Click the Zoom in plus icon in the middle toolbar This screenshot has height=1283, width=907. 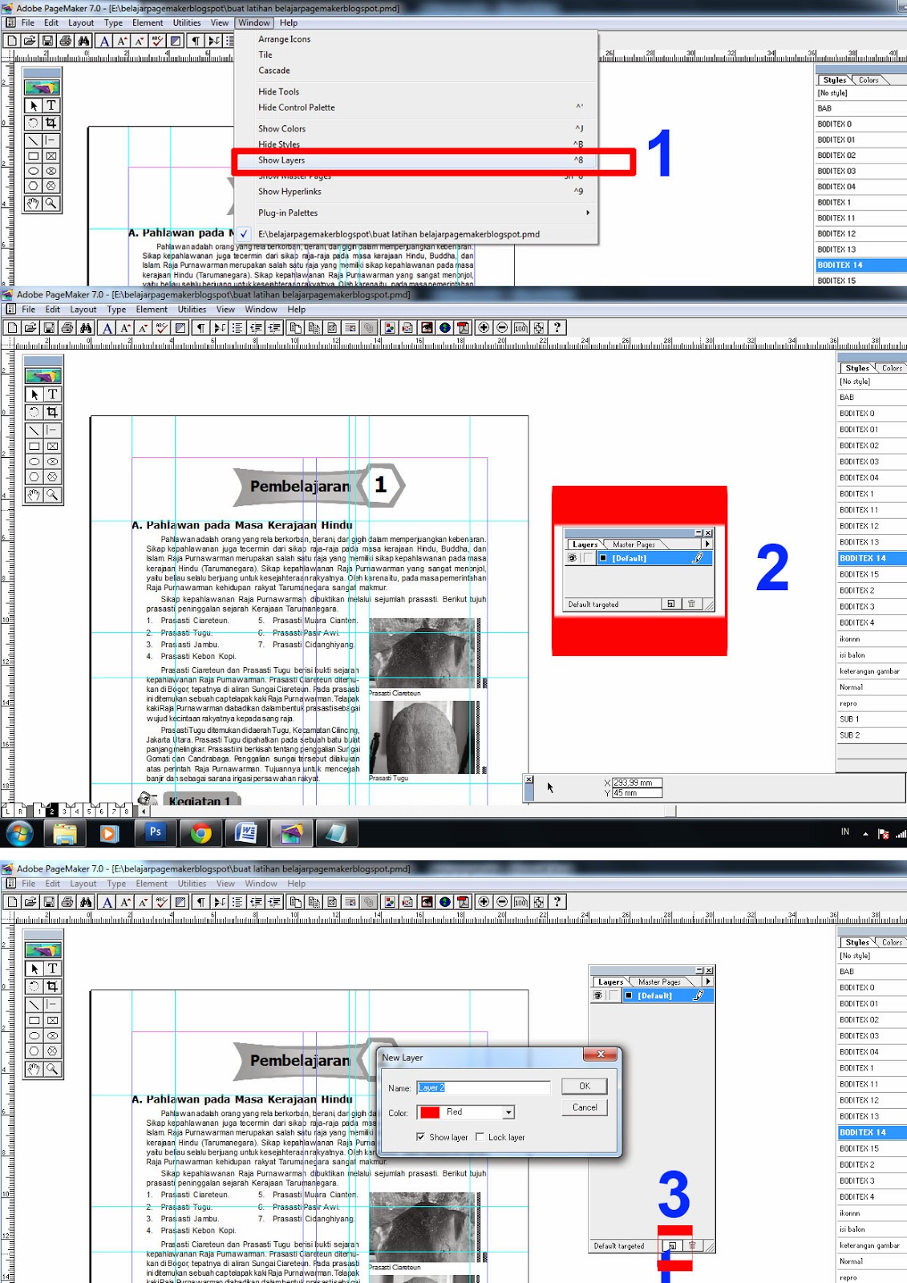click(x=484, y=327)
